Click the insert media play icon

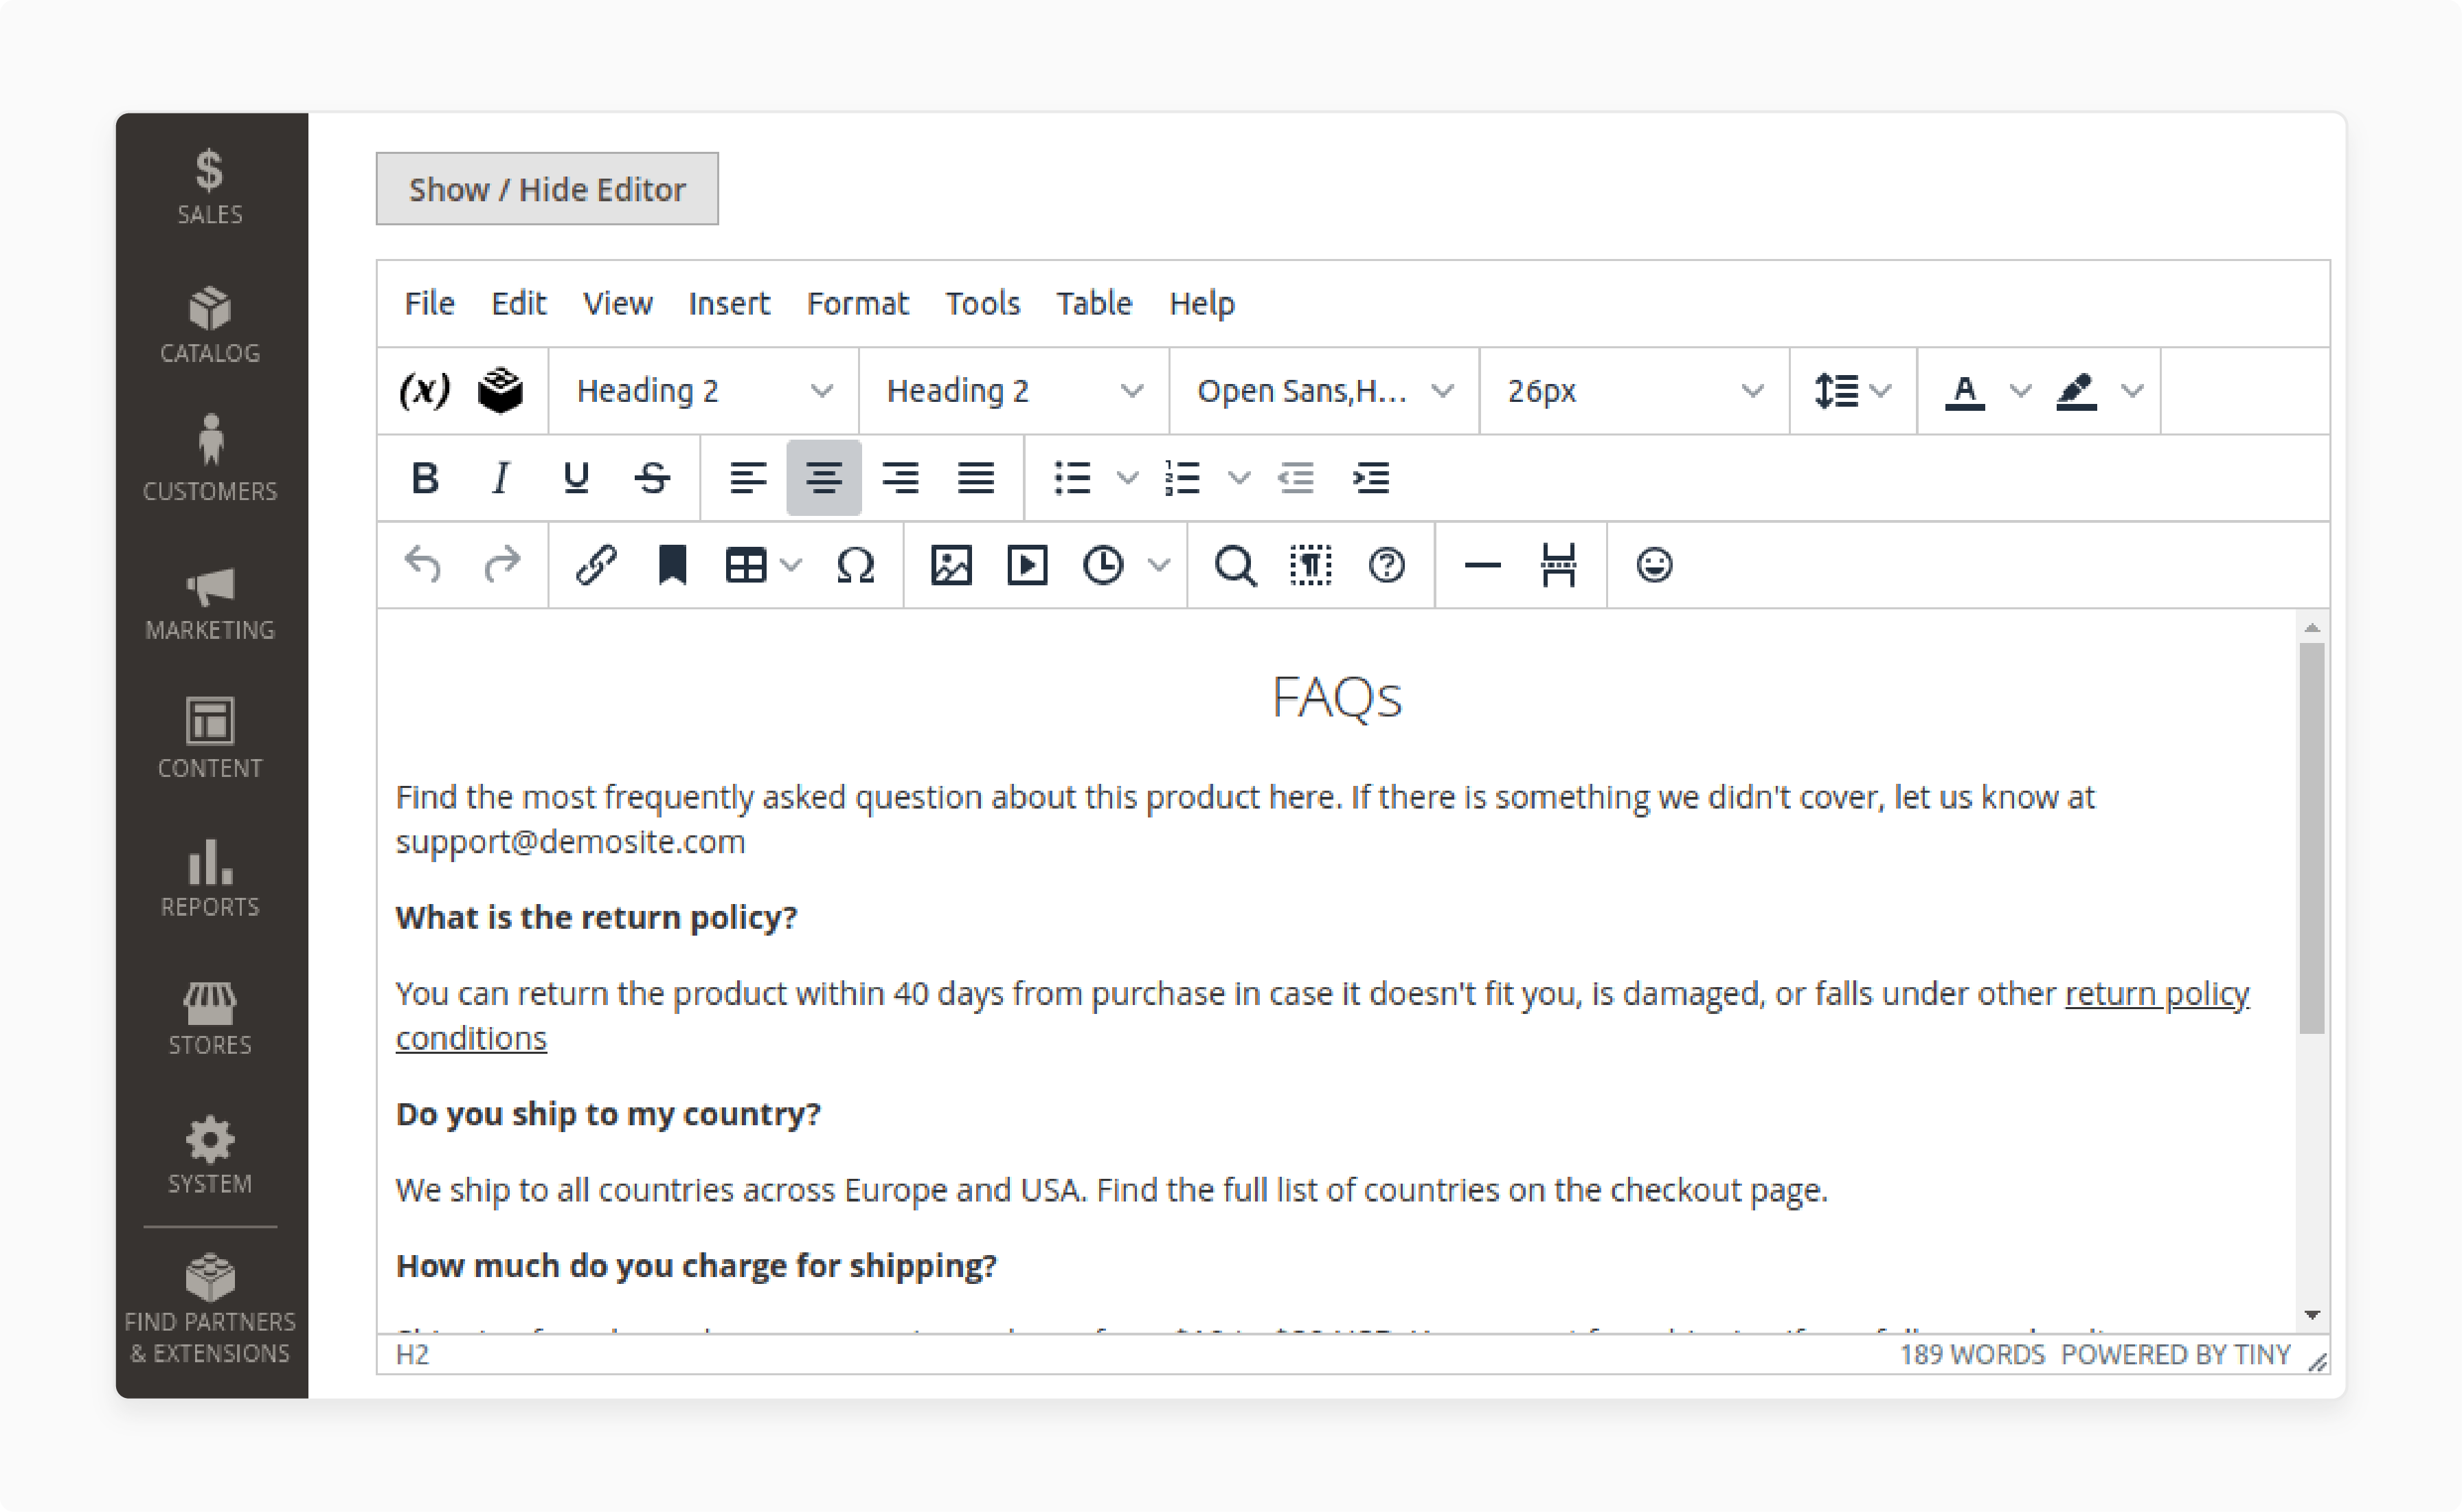coord(1027,565)
